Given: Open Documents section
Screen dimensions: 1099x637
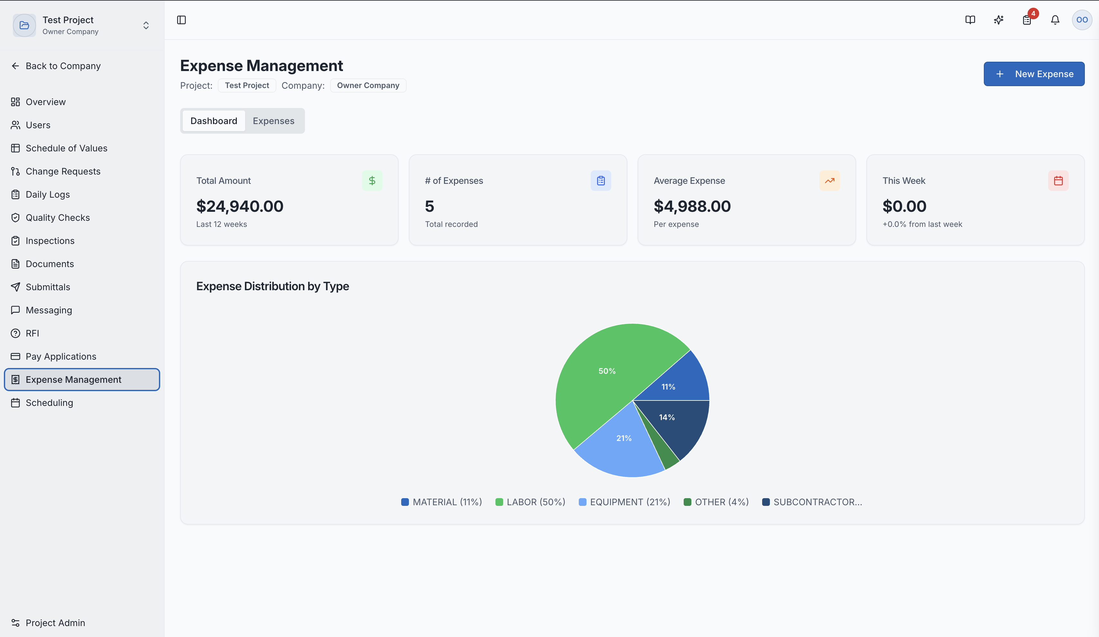Looking at the screenshot, I should point(82,264).
